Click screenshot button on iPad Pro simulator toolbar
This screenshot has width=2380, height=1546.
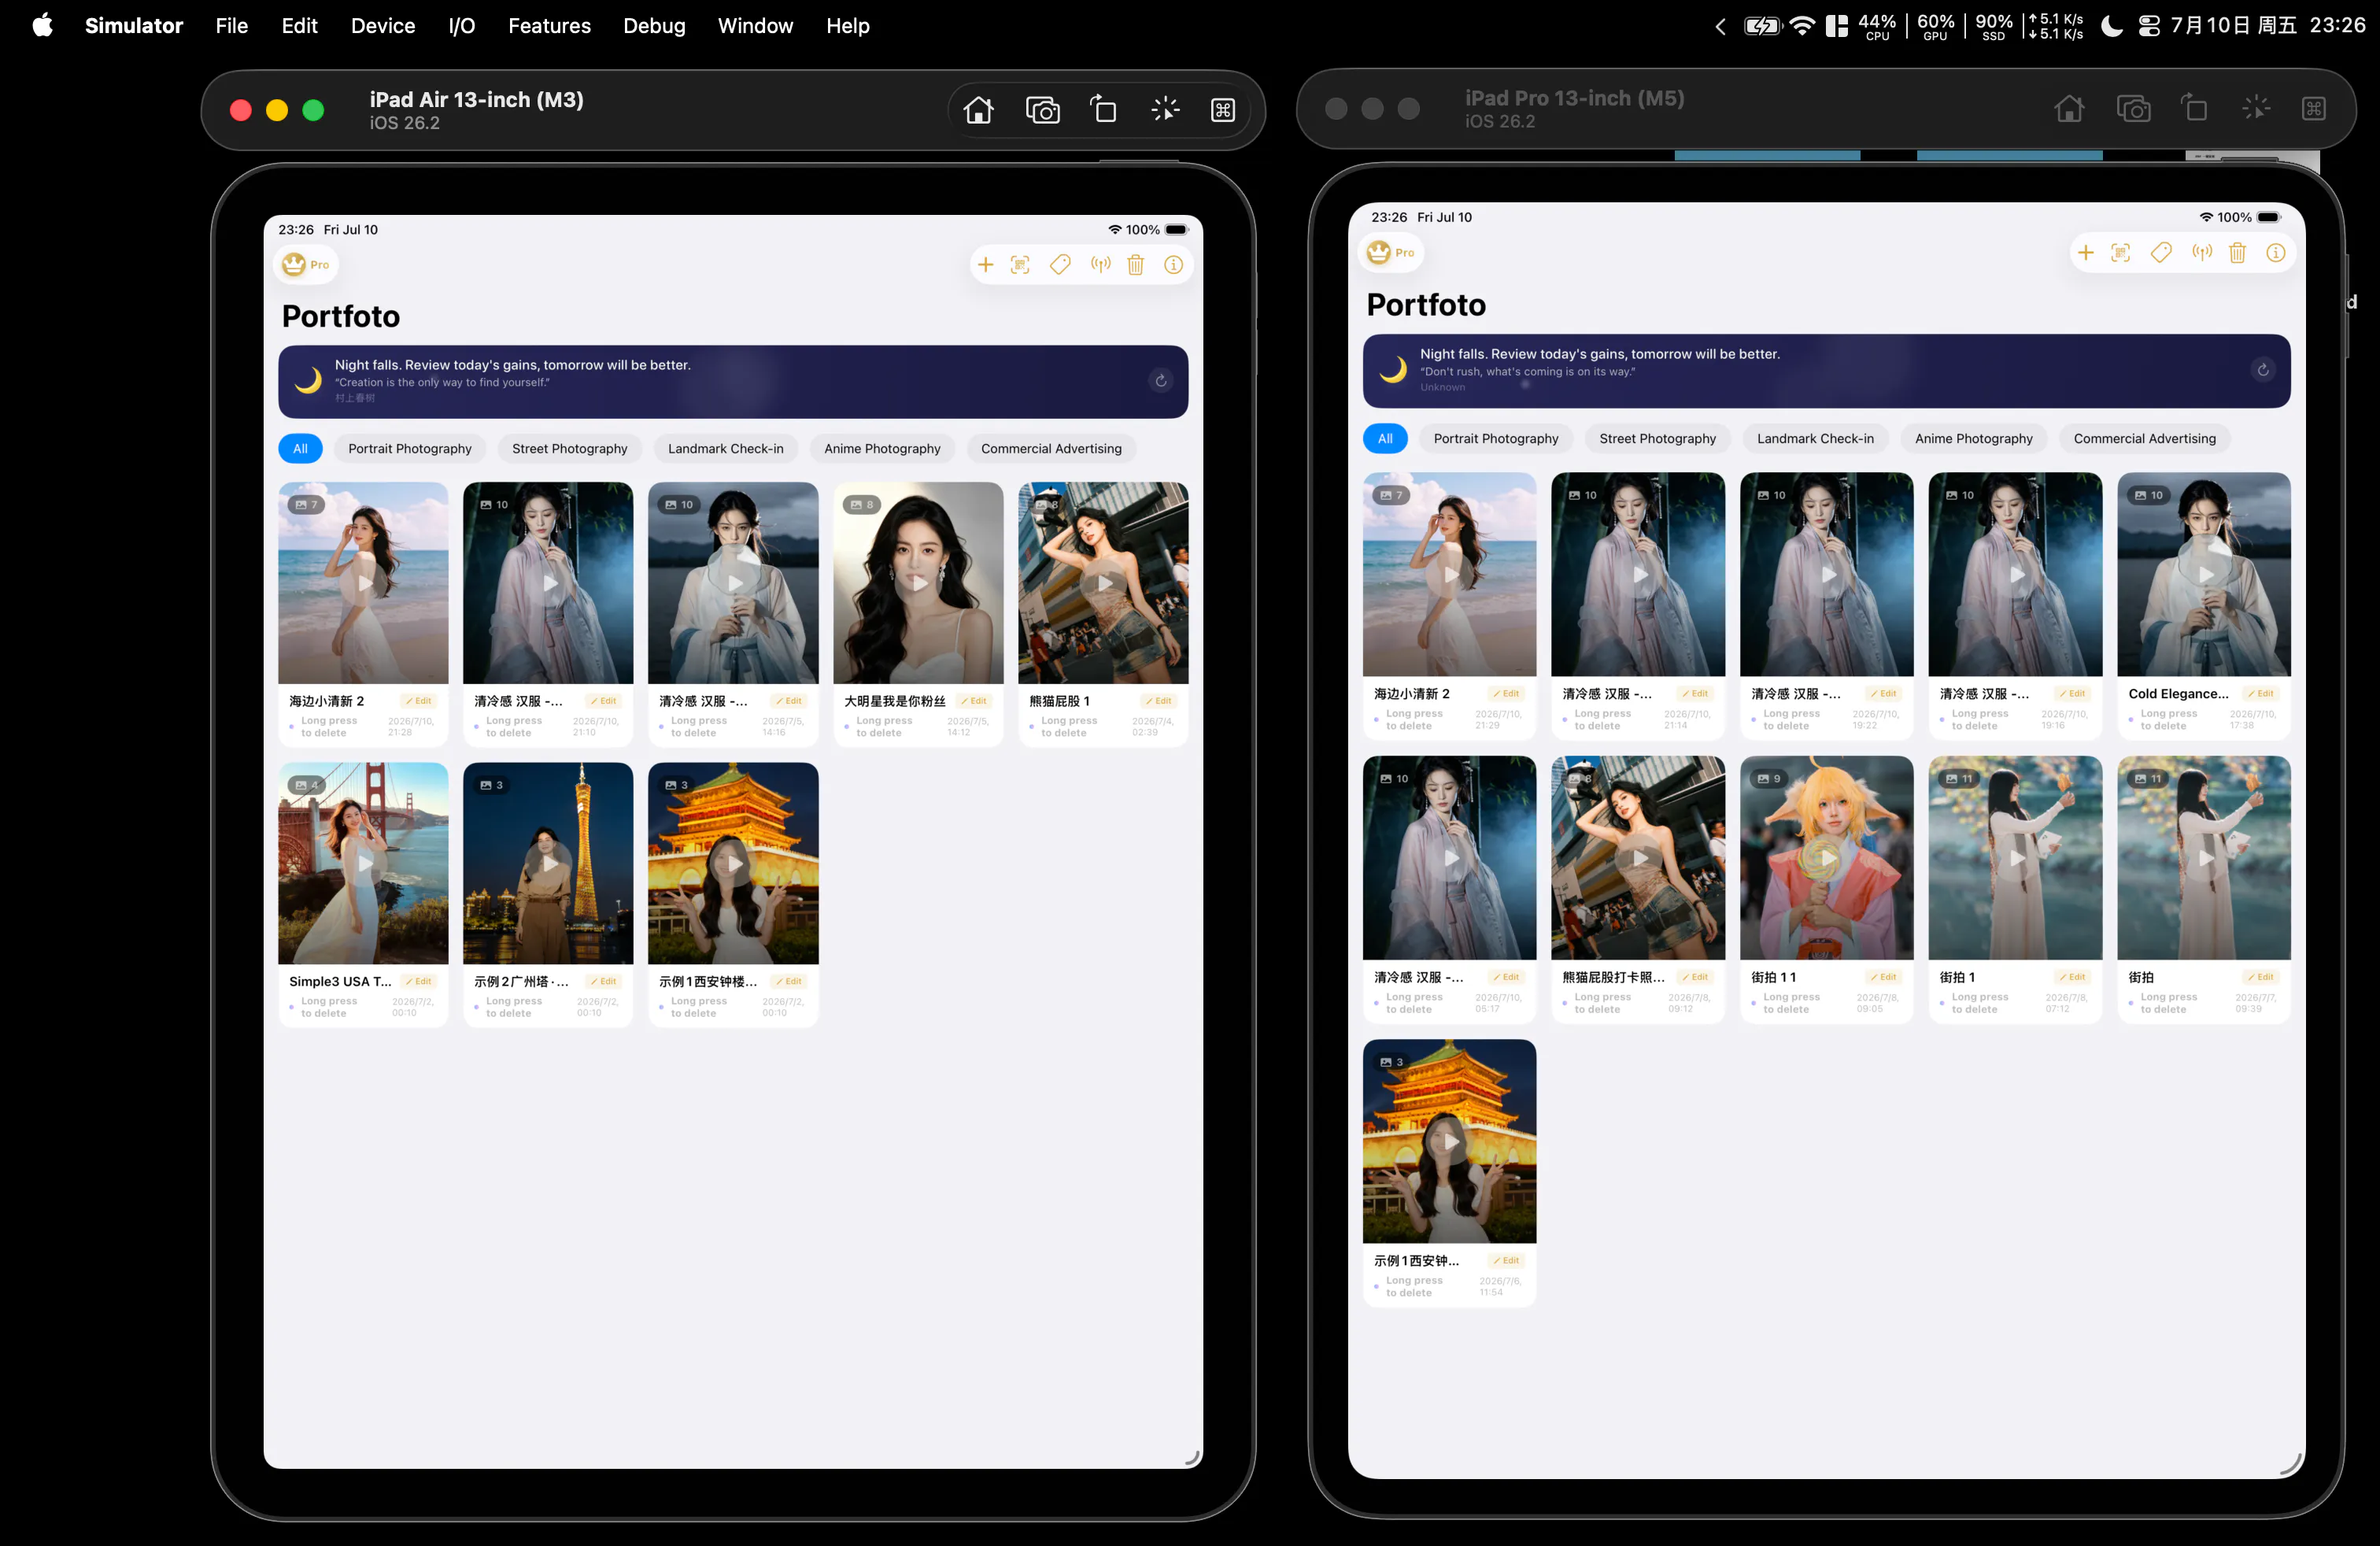click(x=2133, y=108)
